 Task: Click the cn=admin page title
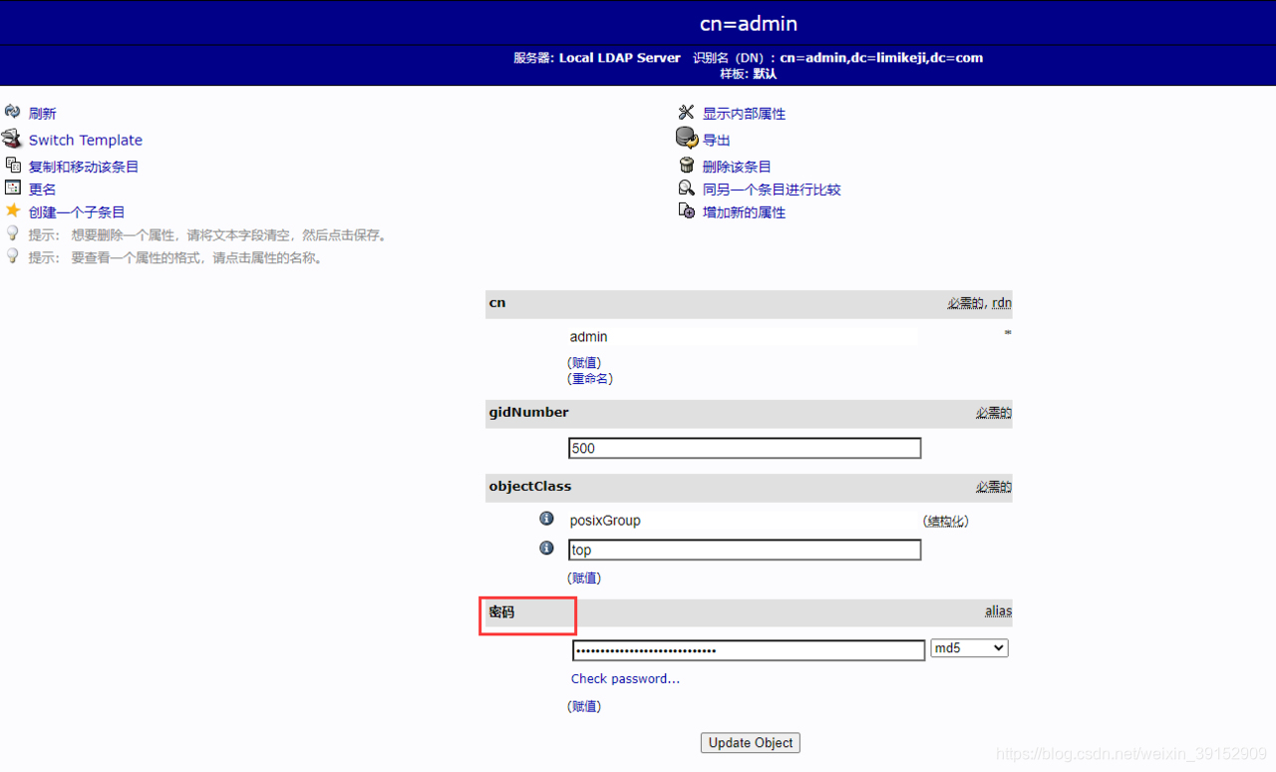pyautogui.click(x=749, y=24)
